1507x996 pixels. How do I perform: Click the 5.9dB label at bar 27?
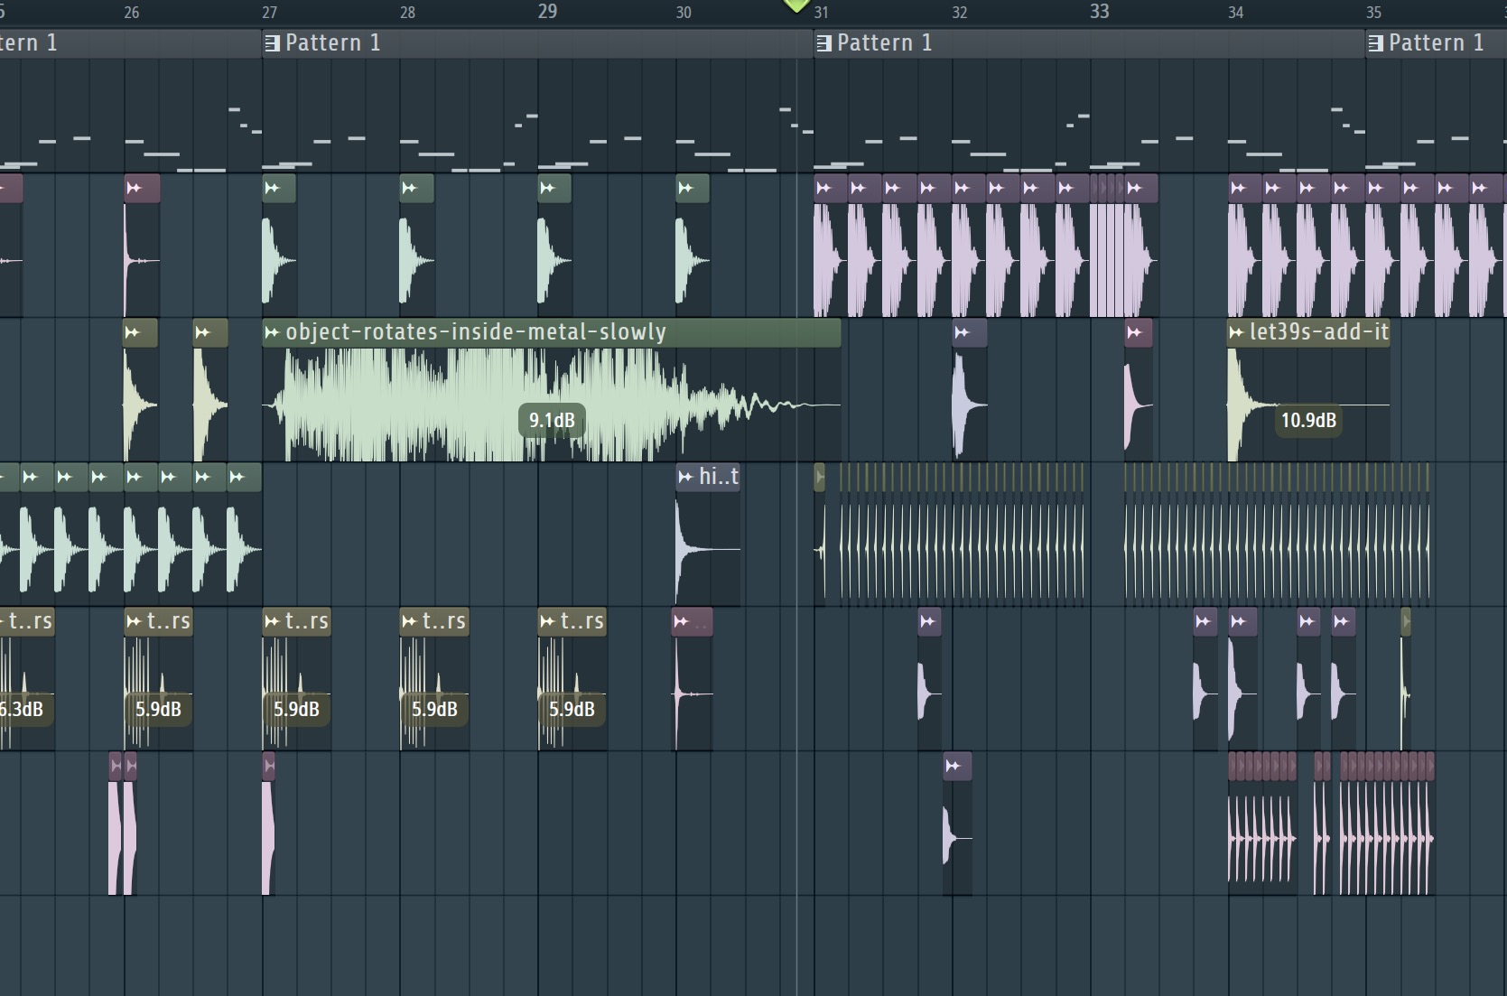pos(296,710)
